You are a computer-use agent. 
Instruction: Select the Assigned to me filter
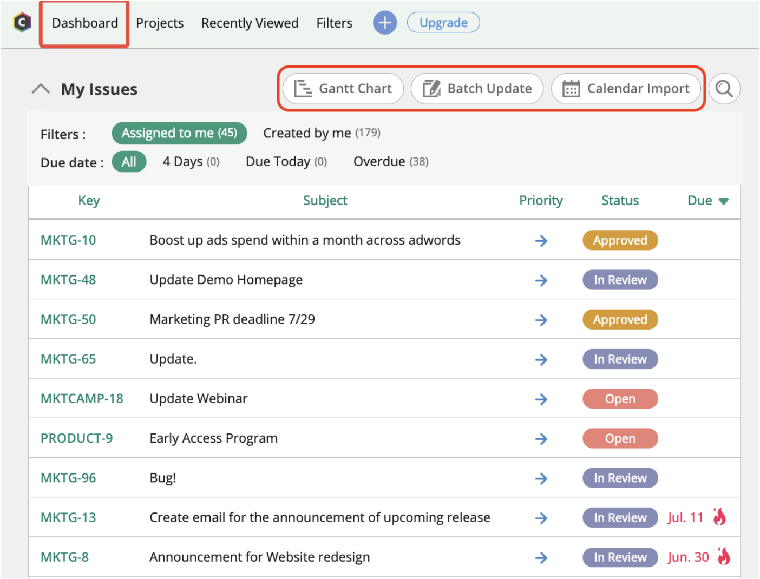click(179, 133)
